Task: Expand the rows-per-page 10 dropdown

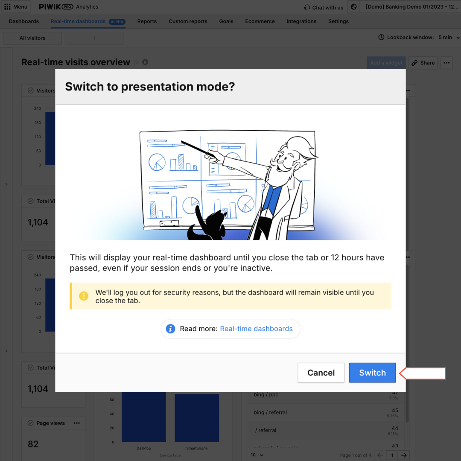Action: pyautogui.click(x=256, y=455)
